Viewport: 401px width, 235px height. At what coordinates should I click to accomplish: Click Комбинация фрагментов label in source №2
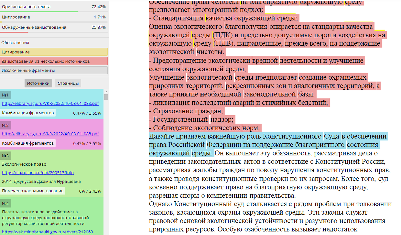coord(28,143)
